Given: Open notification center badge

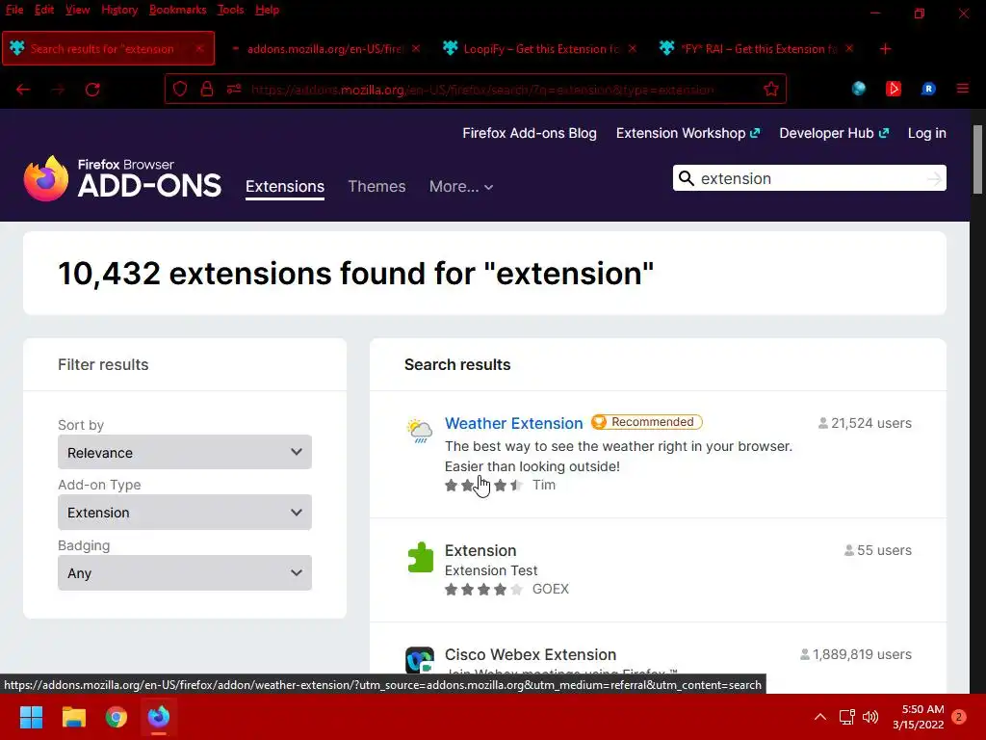Looking at the screenshot, I should (959, 717).
